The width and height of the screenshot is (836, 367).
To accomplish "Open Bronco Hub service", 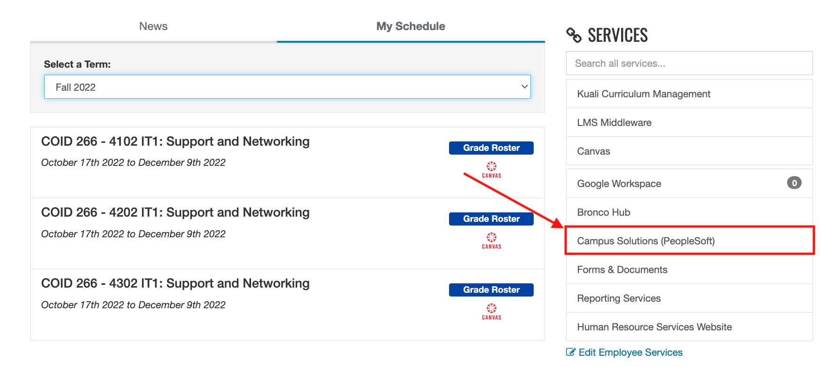I will [x=689, y=212].
